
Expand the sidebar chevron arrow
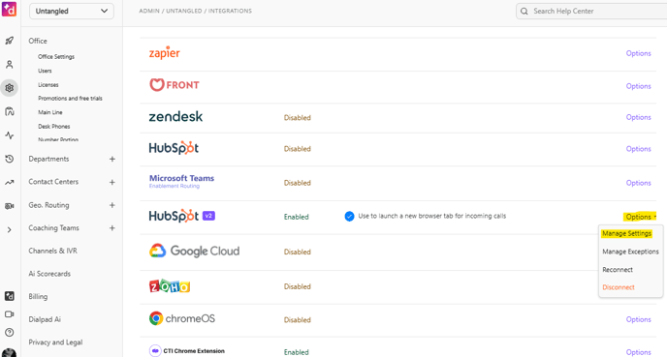(10, 230)
